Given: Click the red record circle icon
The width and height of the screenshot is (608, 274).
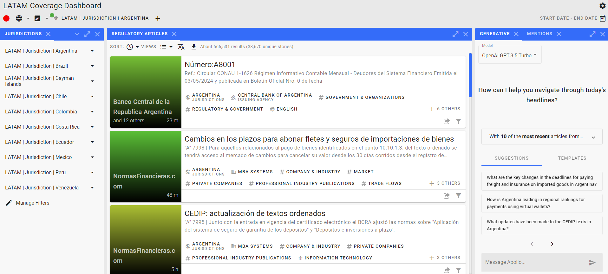Looking at the screenshot, I should click(6, 18).
